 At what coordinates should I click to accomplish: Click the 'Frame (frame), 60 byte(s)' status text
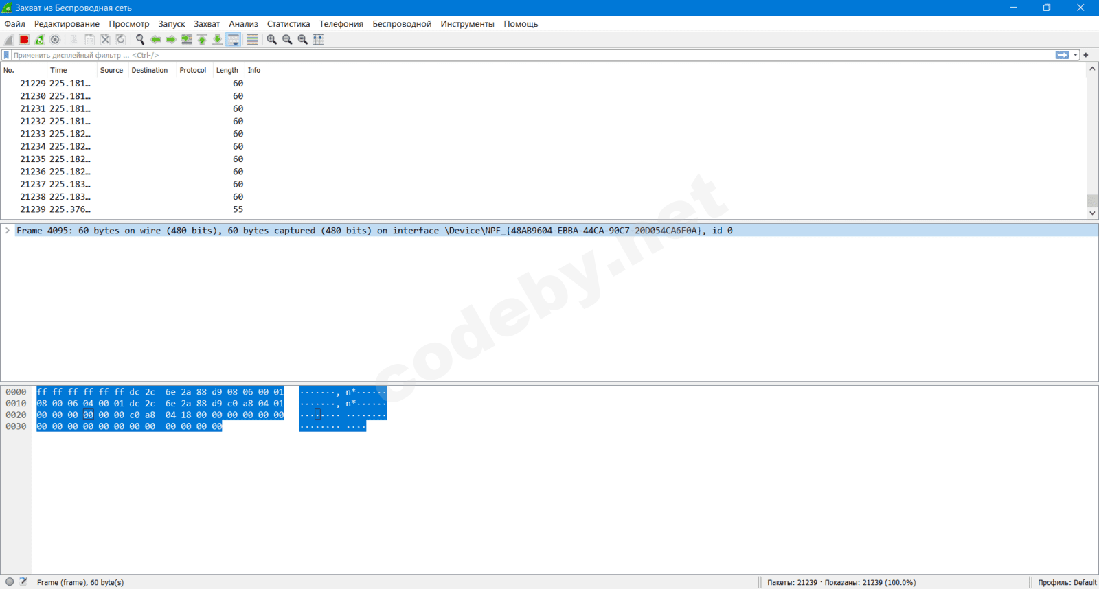coord(80,582)
